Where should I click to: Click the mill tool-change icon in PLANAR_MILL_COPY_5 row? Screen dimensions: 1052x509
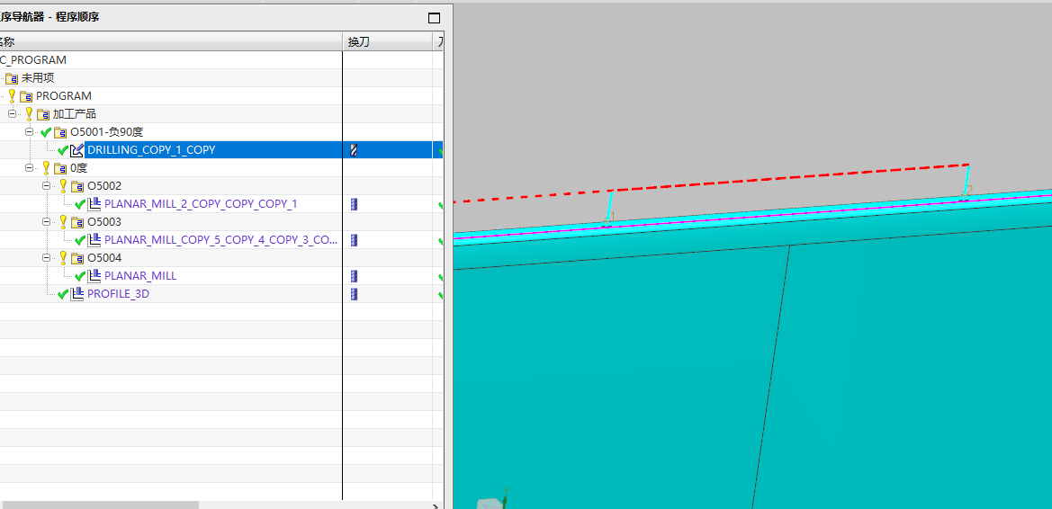[355, 240]
